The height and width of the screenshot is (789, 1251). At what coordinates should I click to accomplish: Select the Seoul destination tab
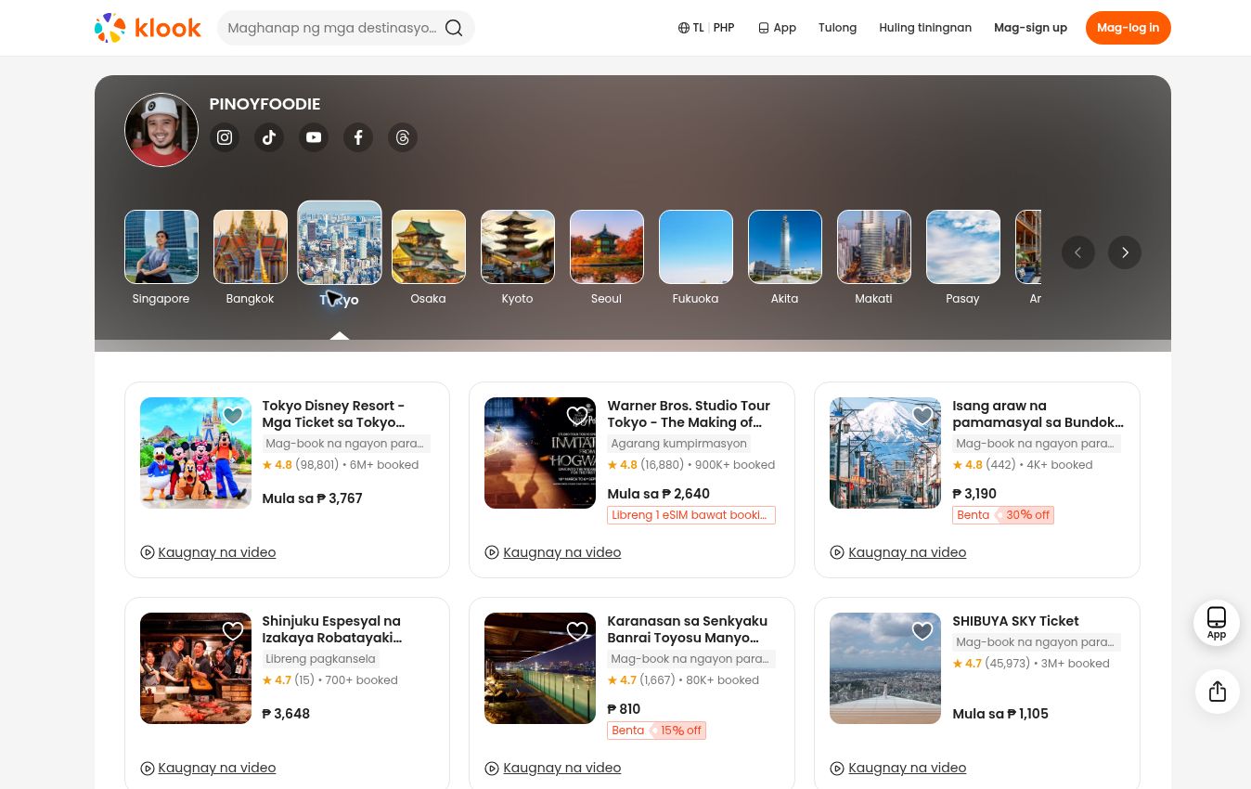[607, 258]
